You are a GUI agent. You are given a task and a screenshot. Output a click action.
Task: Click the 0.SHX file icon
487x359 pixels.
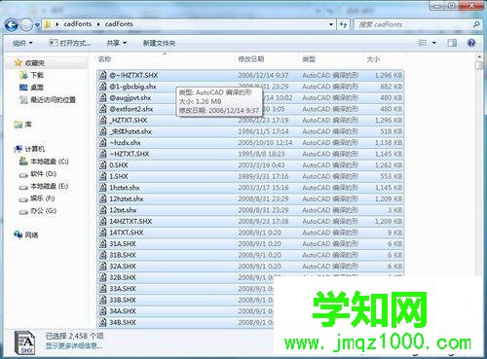[103, 165]
